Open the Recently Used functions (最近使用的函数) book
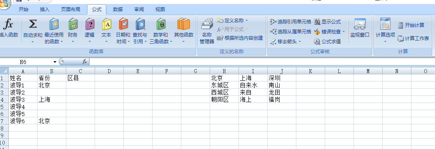435x149 pixels. [x=54, y=31]
